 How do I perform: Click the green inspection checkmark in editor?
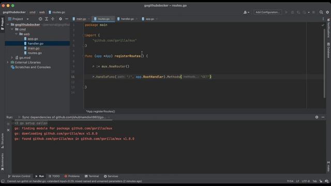click(x=323, y=25)
